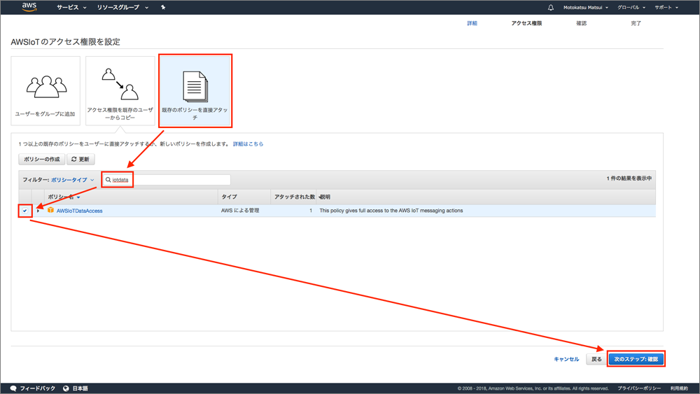This screenshot has width=700, height=394.
Task: Open the サービス dropdown menu
Action: tap(71, 8)
